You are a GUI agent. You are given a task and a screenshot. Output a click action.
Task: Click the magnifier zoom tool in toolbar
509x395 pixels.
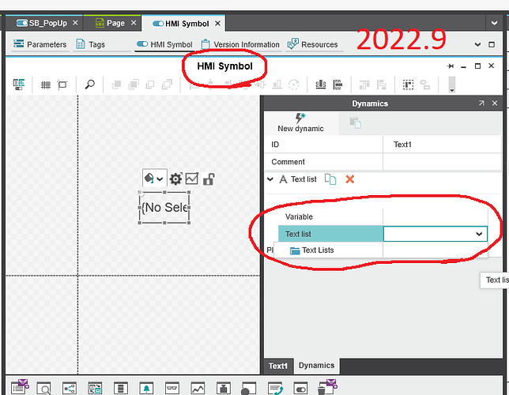point(90,85)
